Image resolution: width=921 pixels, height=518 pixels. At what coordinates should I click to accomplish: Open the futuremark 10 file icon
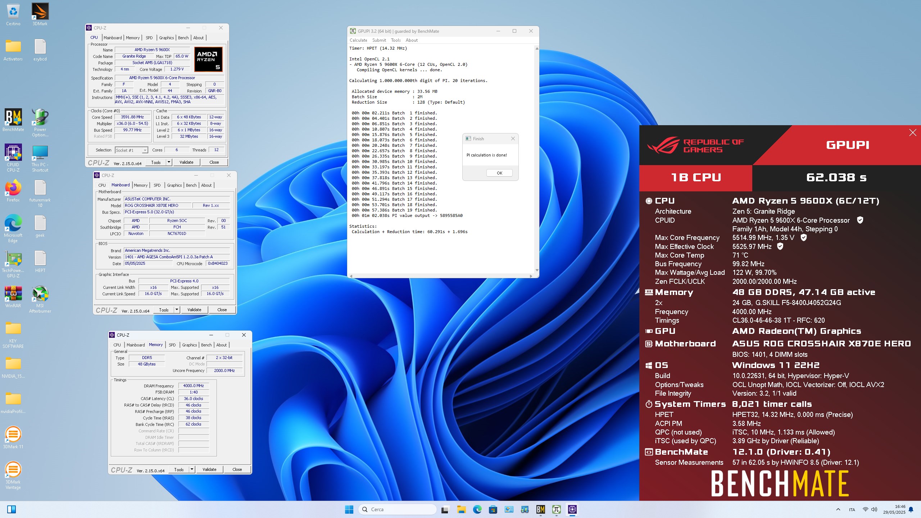tap(40, 193)
